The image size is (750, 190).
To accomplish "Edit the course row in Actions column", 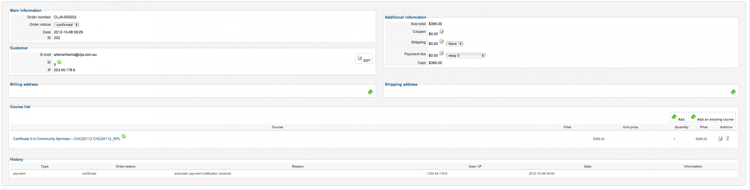I will point(720,139).
